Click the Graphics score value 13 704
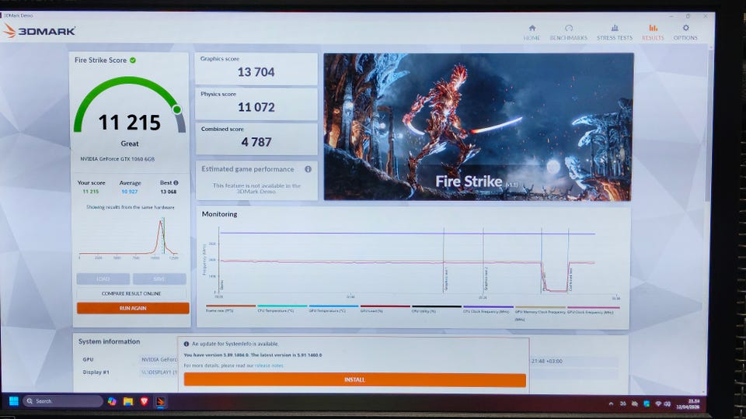This screenshot has height=419, width=746. point(256,72)
